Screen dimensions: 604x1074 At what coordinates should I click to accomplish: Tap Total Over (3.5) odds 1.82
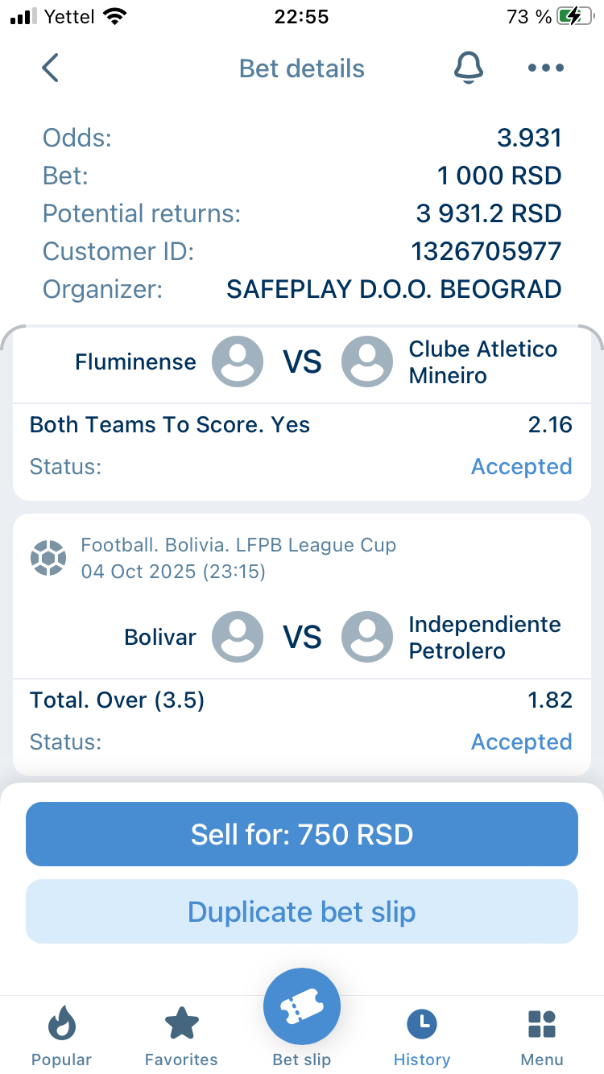[x=550, y=700]
